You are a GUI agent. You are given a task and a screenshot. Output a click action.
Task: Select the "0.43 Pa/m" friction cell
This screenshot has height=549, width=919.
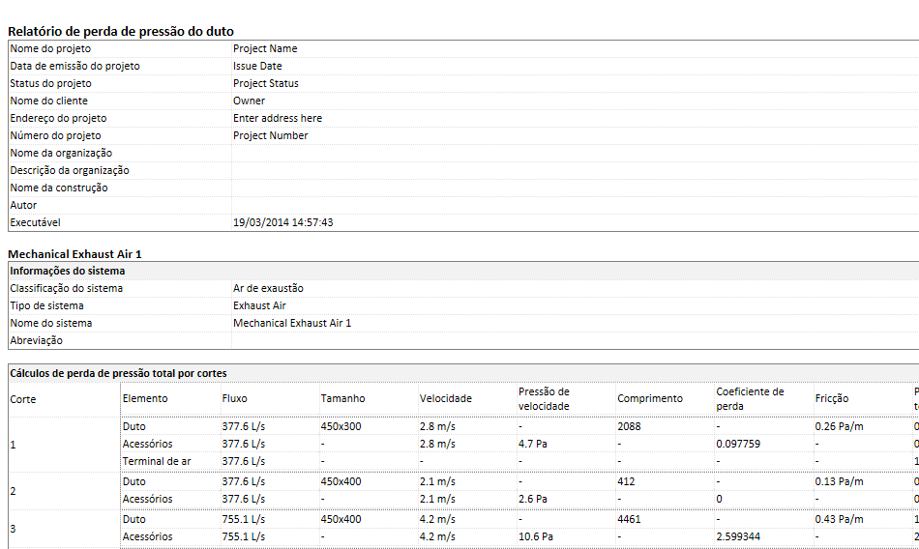pyautogui.click(x=840, y=519)
